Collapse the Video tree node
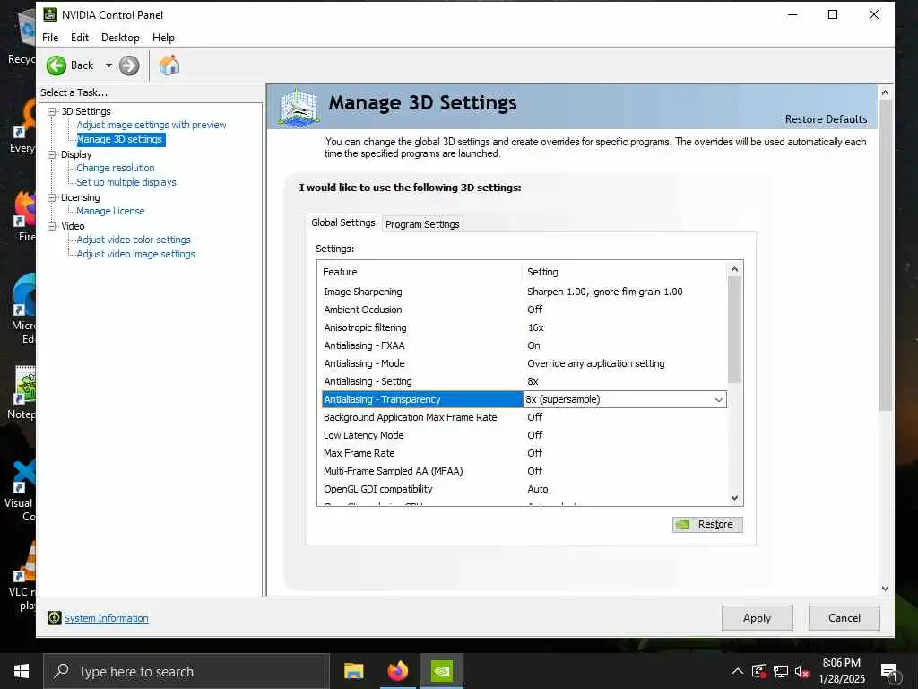Viewport: 918px width, 689px height. pos(52,226)
